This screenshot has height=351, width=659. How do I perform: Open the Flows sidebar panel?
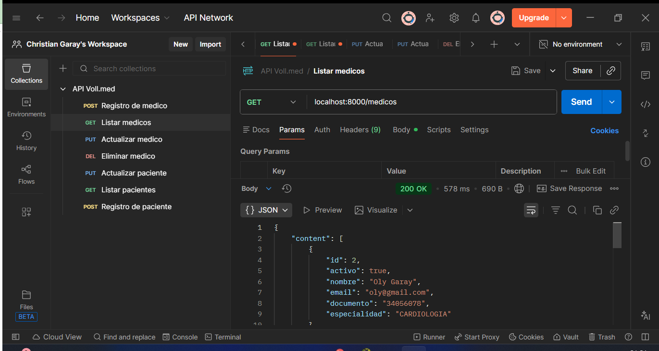(26, 175)
